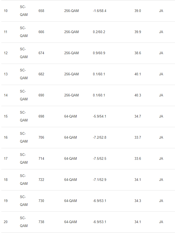Click frequency 682 in channel 13
175x233 pixels.
41,74
